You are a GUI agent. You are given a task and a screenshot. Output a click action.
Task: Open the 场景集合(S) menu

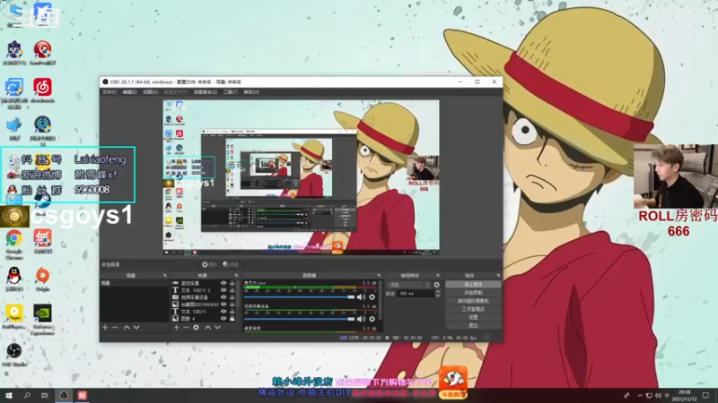206,92
